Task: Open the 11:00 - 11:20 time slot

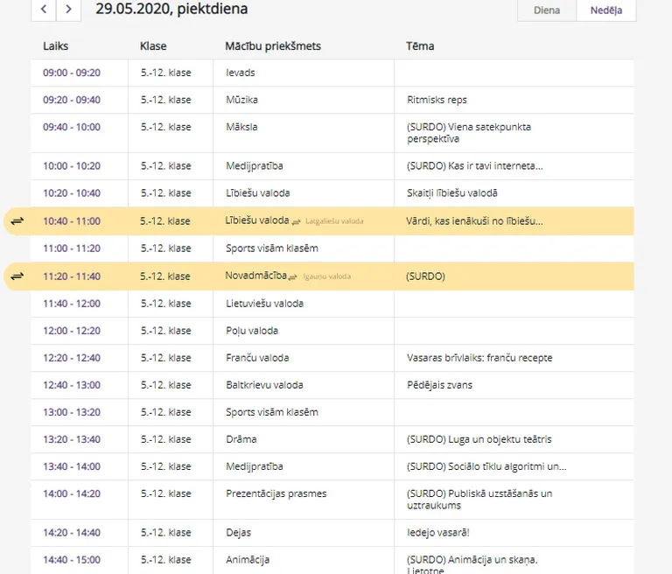Action: coord(72,248)
